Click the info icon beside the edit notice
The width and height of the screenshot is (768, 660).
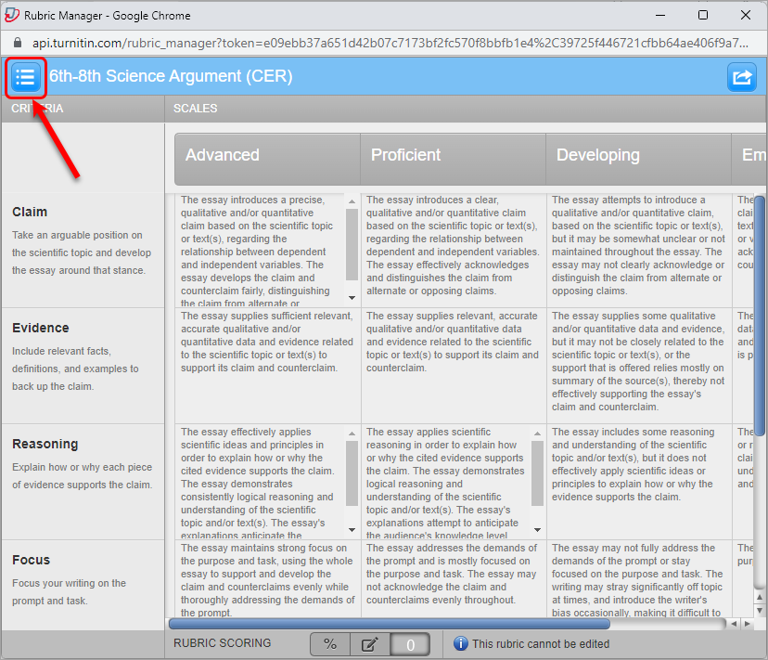(461, 643)
